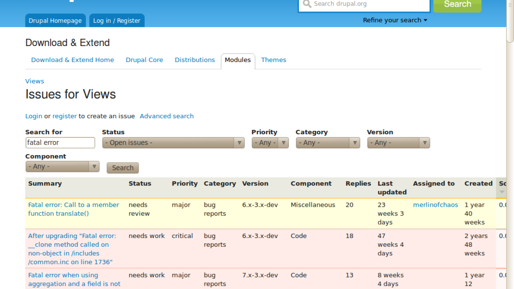Open issue about __clone method called on non-object
This screenshot has height=289, width=514.
(72, 249)
